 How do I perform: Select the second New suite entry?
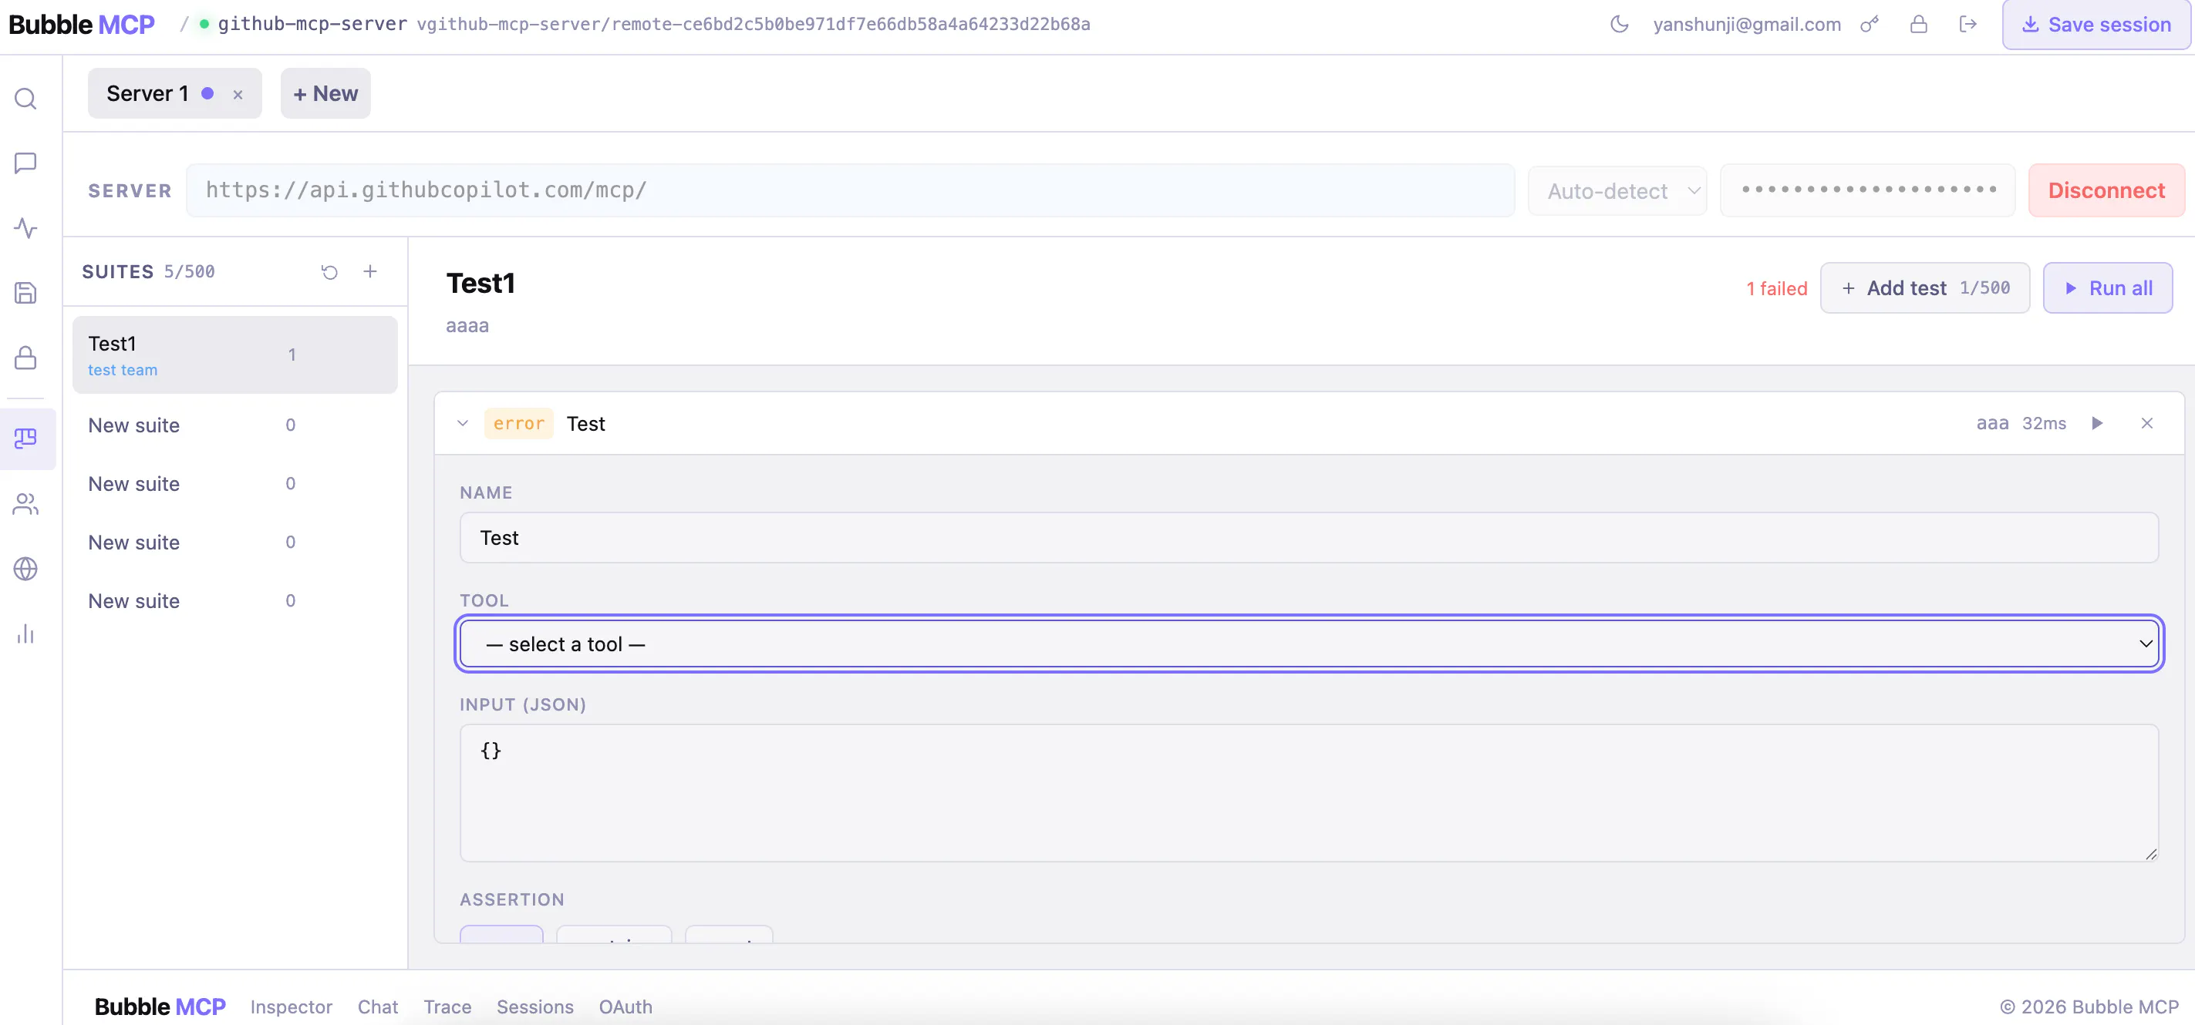click(x=235, y=483)
